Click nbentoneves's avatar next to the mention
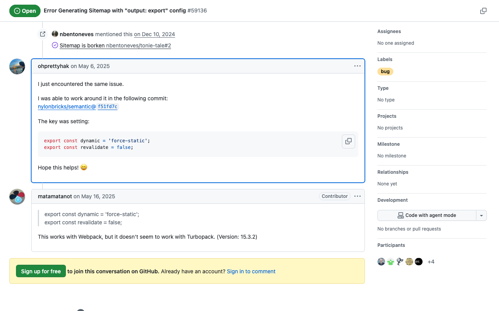This screenshot has height=311, width=499. [x=55, y=34]
